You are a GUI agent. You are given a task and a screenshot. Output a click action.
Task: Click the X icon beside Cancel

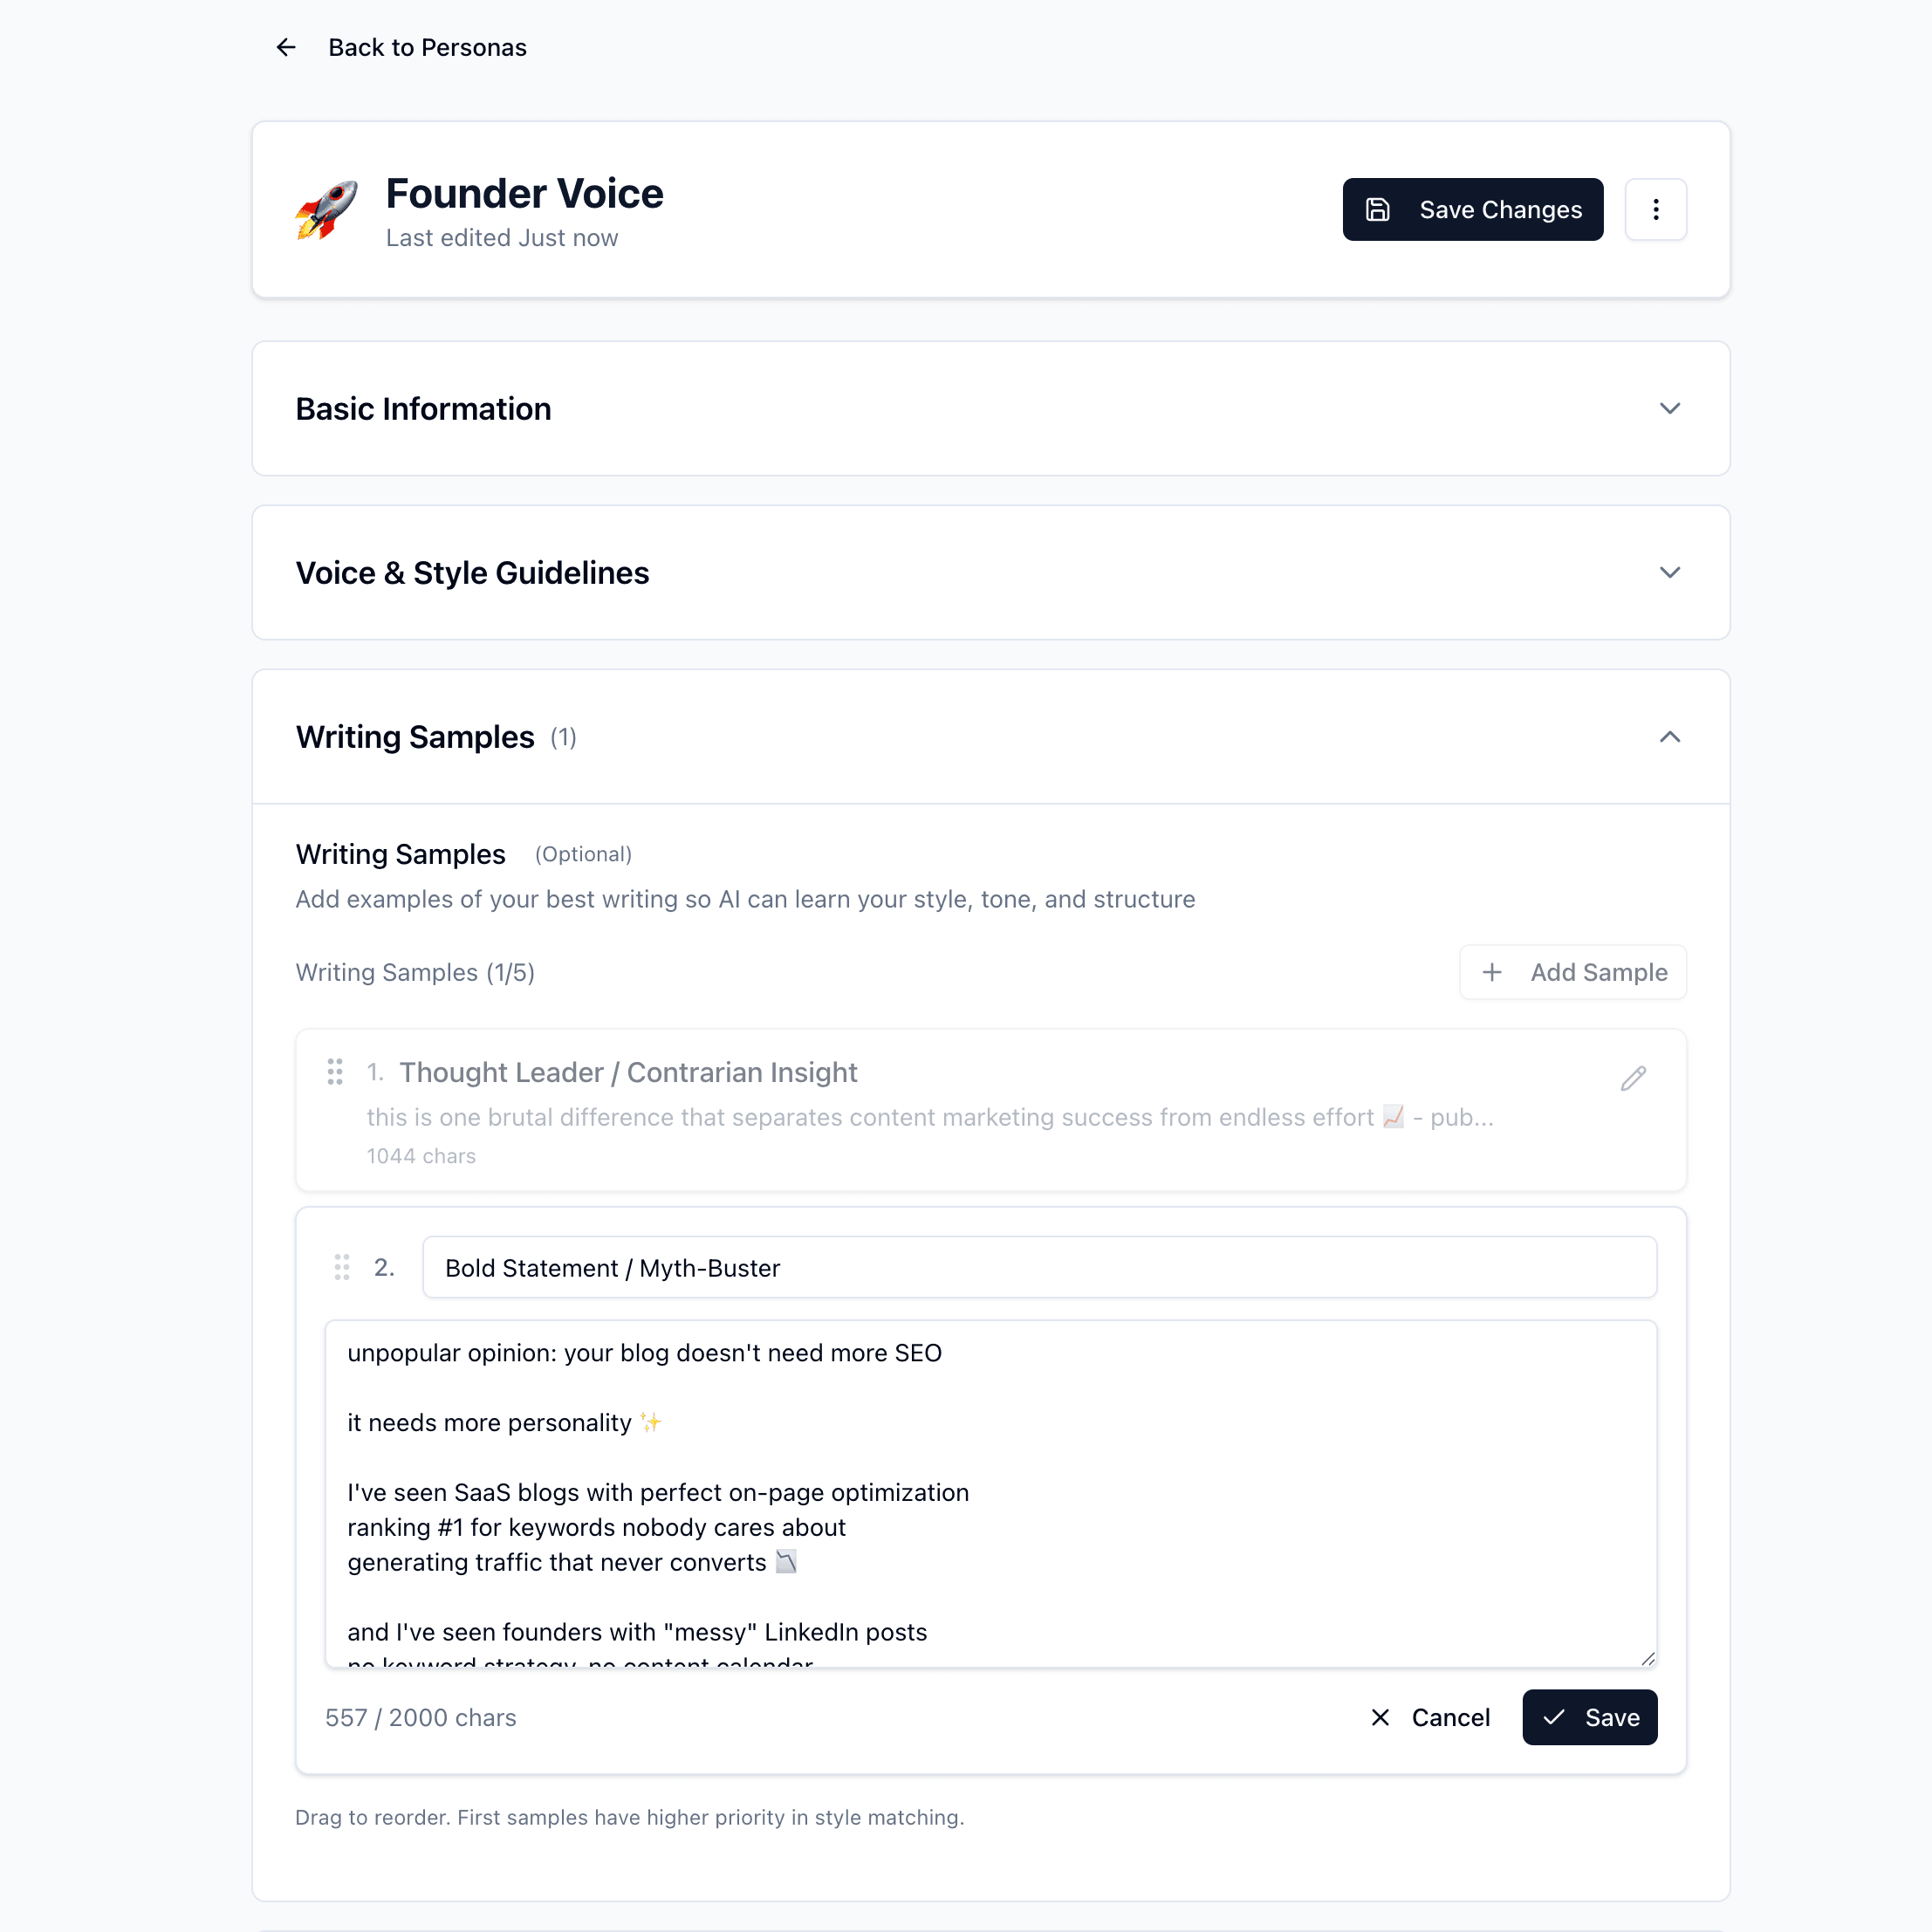[1380, 1717]
